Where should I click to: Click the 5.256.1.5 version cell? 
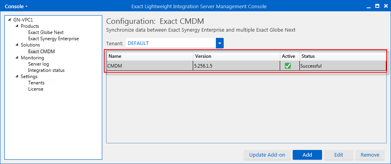[236, 66]
